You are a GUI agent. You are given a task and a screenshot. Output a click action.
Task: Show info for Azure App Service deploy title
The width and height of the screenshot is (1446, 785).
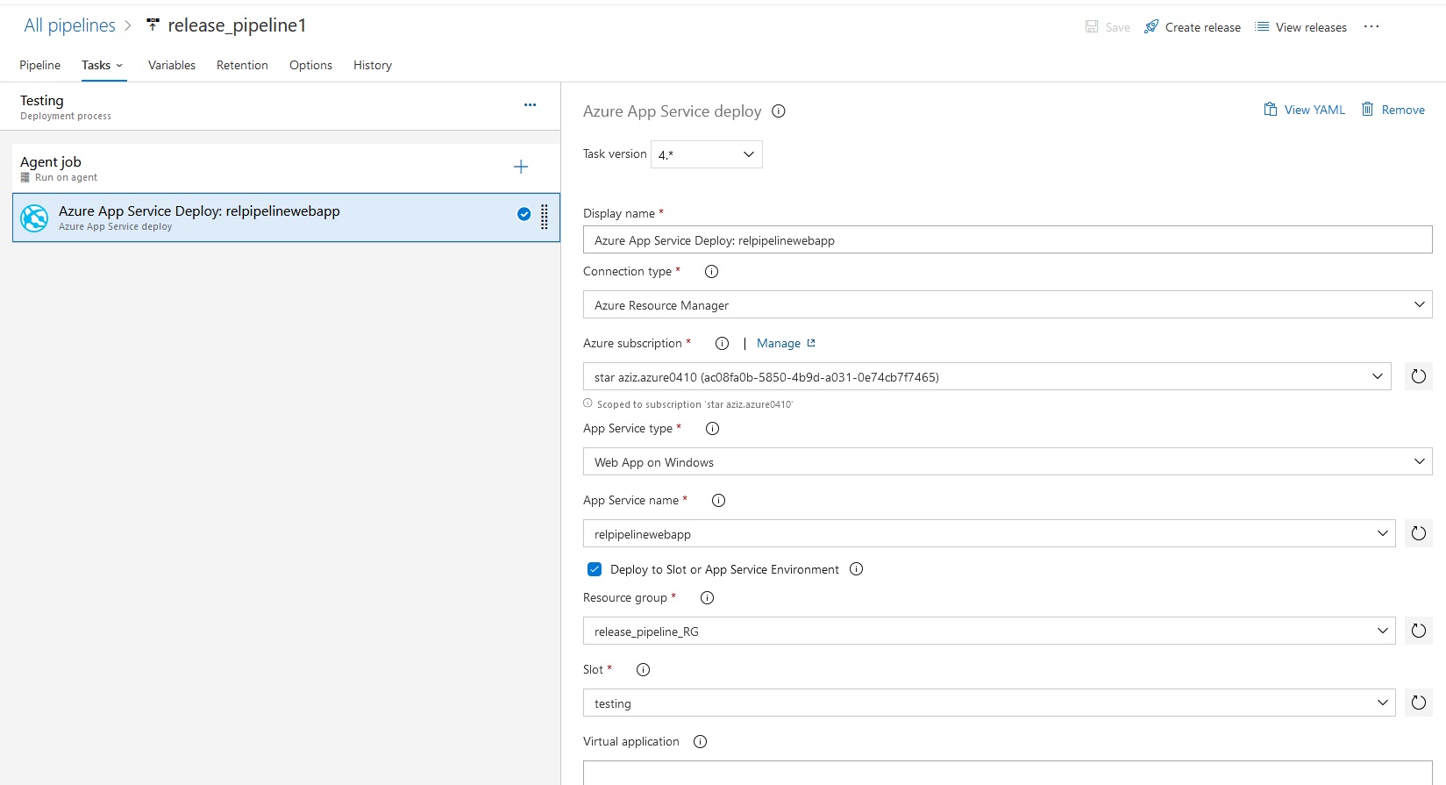(x=779, y=111)
